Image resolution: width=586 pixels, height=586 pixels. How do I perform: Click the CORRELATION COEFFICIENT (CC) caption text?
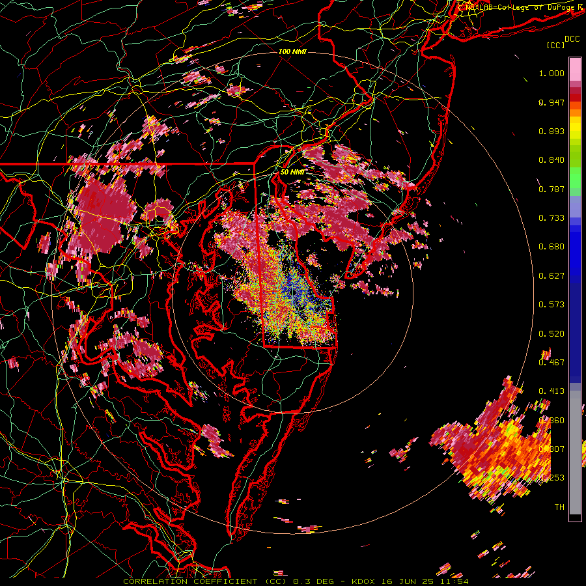point(205,581)
